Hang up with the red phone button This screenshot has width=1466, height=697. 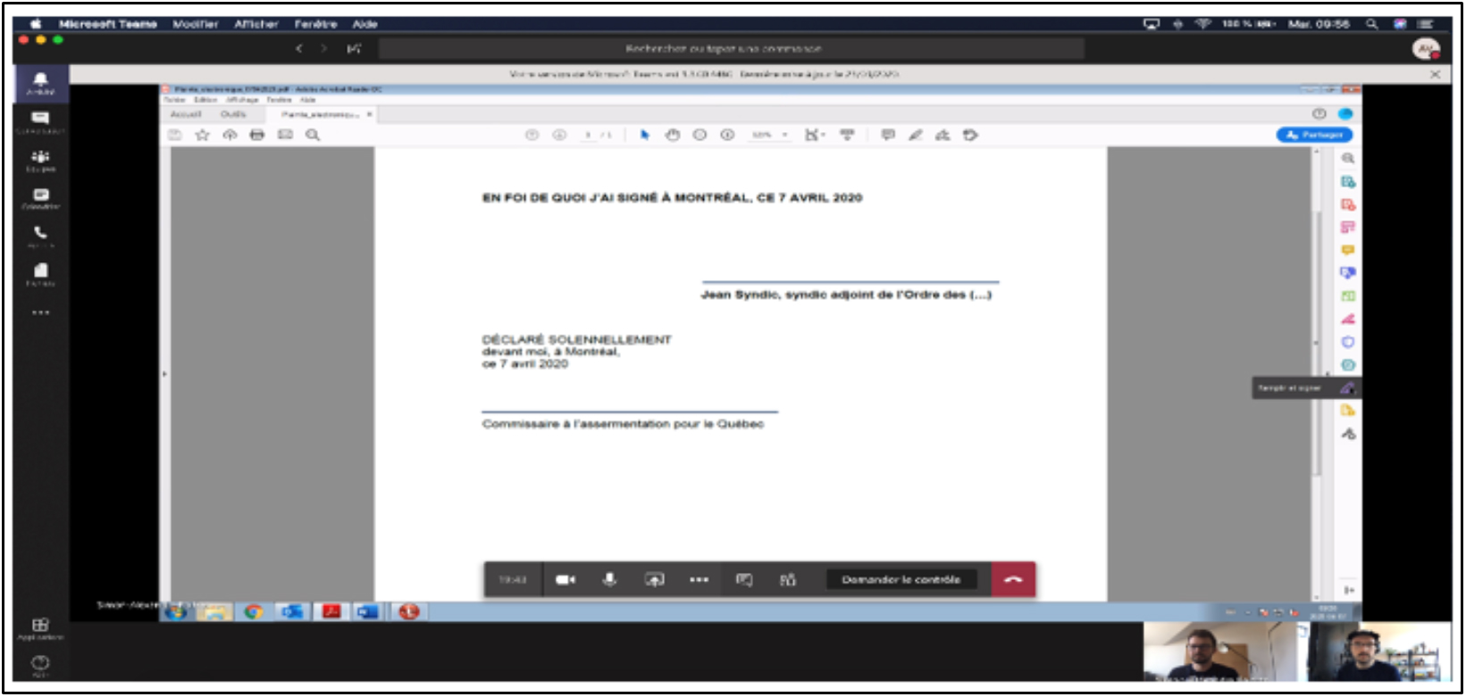(x=1013, y=580)
